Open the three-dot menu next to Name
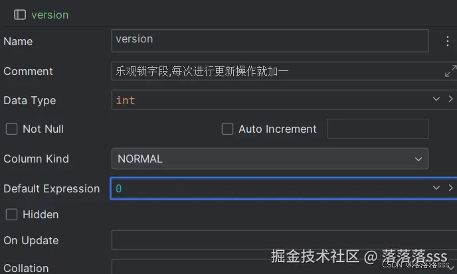This screenshot has width=457, height=274. 447,41
